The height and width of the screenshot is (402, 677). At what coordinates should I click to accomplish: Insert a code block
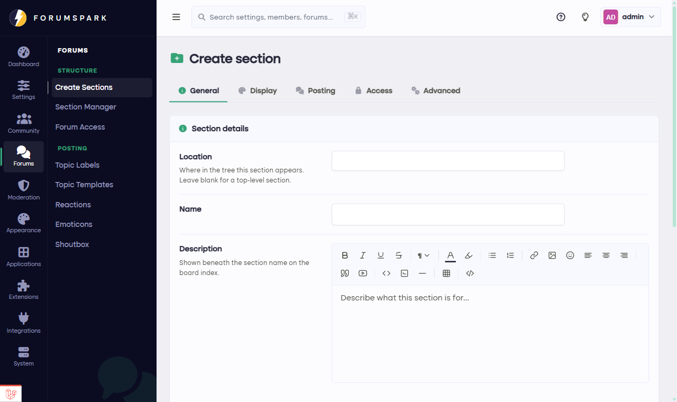pyautogui.click(x=405, y=273)
